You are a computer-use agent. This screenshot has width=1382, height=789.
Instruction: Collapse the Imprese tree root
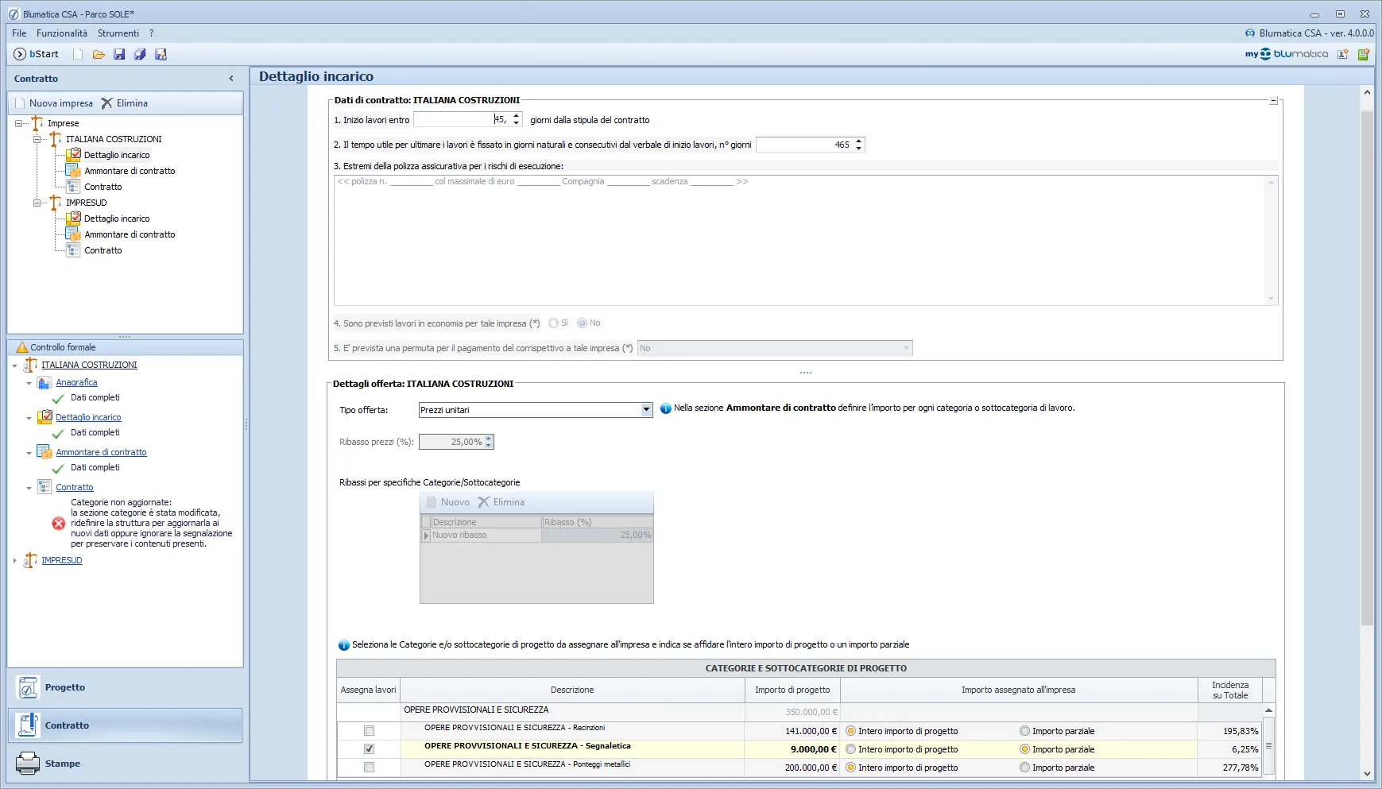point(19,123)
